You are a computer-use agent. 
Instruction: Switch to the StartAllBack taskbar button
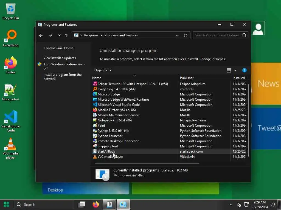(x=109, y=205)
